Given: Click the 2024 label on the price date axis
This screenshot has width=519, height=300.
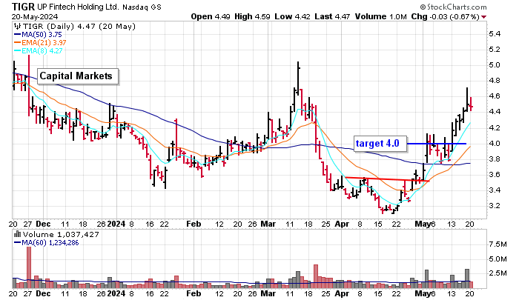Looking at the screenshot, I should [116, 224].
